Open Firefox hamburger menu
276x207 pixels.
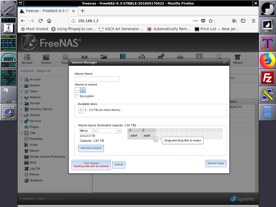pyautogui.click(x=253, y=21)
